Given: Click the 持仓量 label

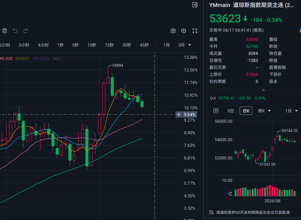Looking at the screenshot, I should click(275, 53).
